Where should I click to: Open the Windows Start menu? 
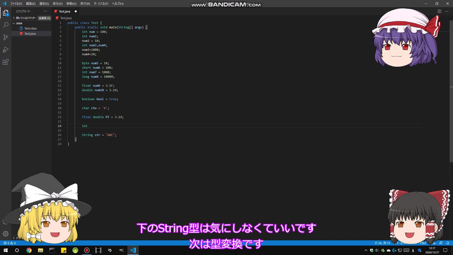[6, 250]
